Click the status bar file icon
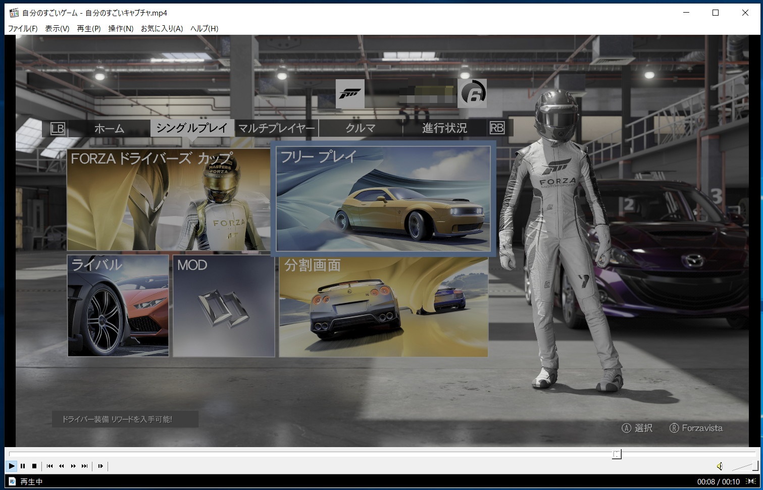The image size is (763, 490). 12,481
